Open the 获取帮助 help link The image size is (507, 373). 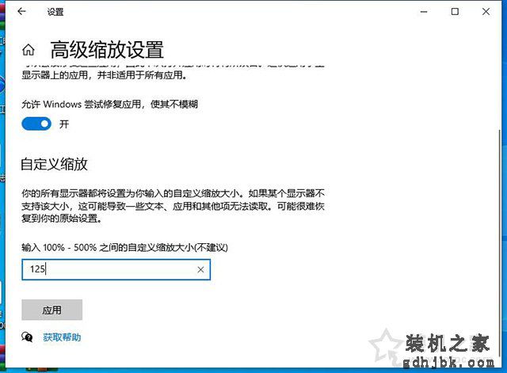click(62, 337)
